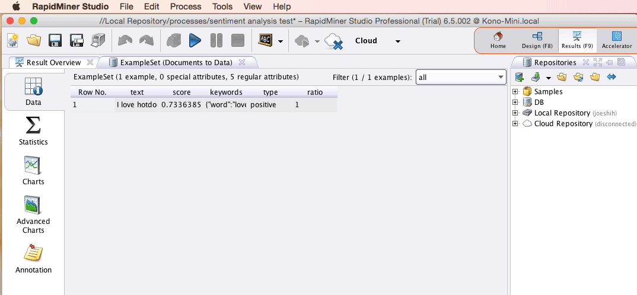Open the Advanced Charts view
Image resolution: width=637 pixels, height=295 pixels.
tap(33, 214)
